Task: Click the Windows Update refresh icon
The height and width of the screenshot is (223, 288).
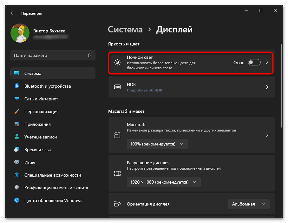Action: point(17,200)
